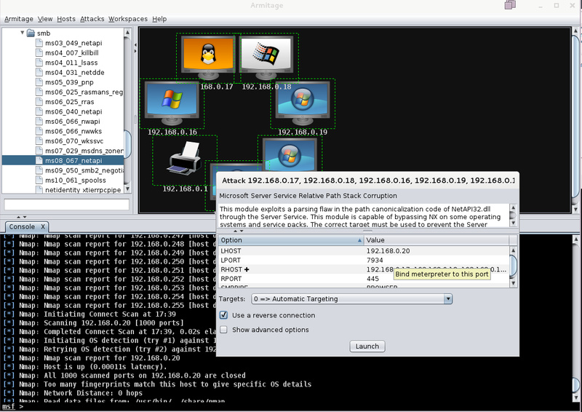Click the netidentity_xtierrpcpipe file icon
This screenshot has width=582, height=412.
[x=39, y=189]
